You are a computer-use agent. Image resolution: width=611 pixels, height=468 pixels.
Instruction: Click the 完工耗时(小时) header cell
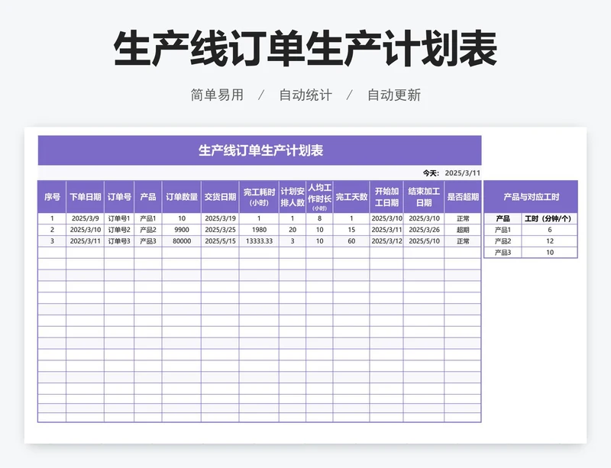click(258, 197)
